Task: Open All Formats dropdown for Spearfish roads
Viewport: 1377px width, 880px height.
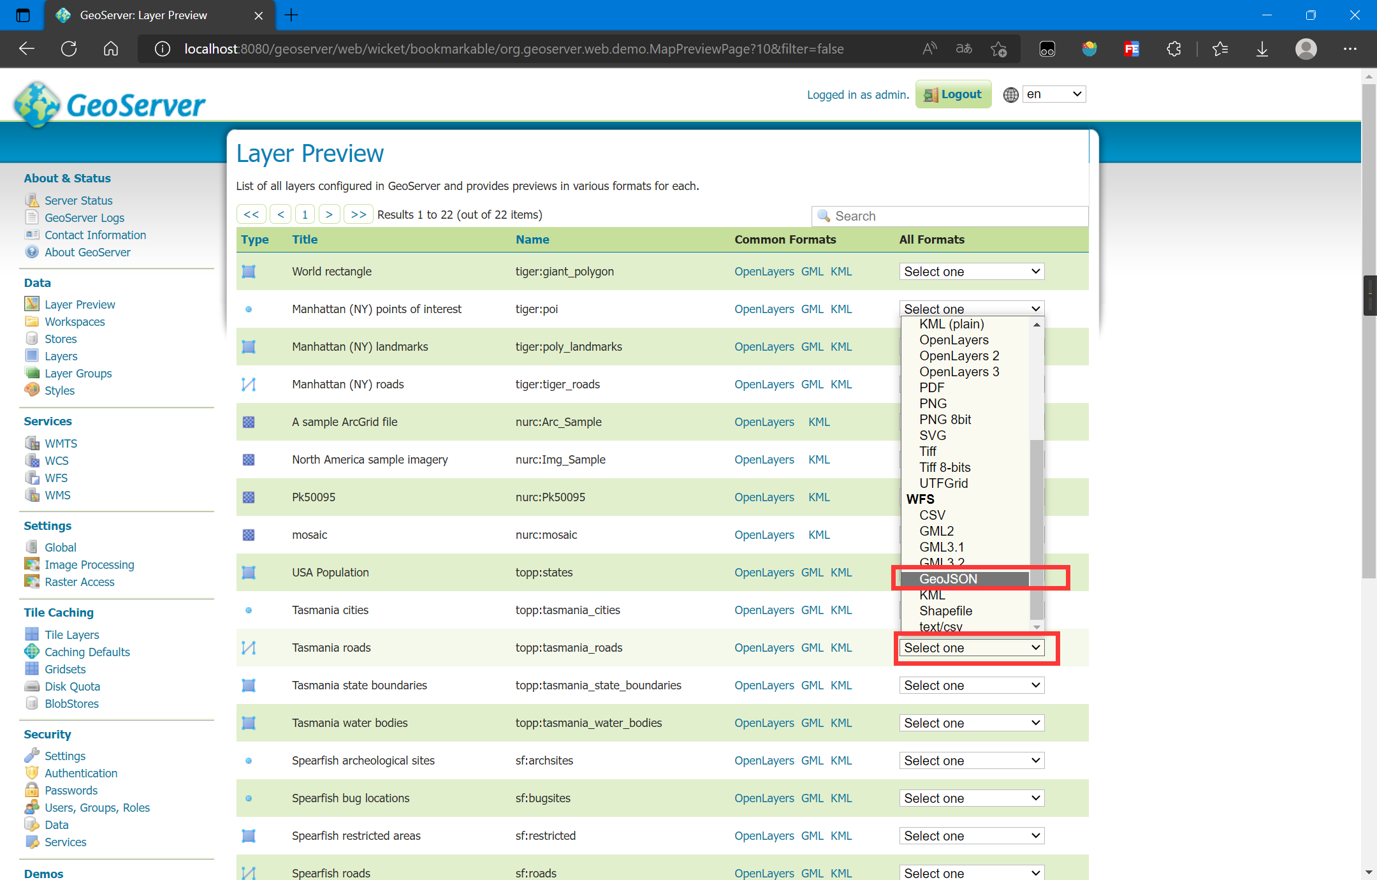Action: [x=972, y=872]
